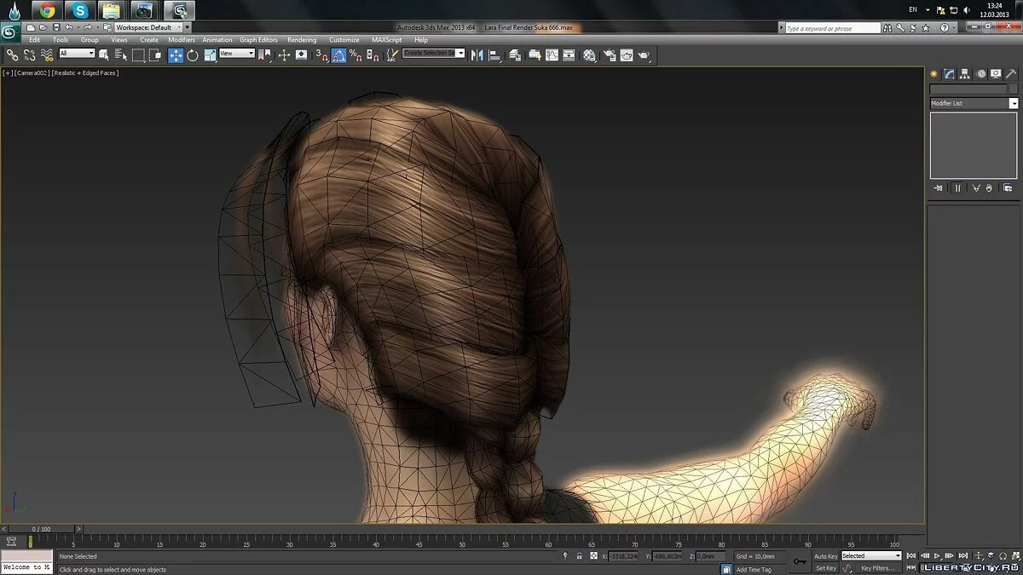Toggle the Angle Snap button
1023x575 pixels.
338,55
